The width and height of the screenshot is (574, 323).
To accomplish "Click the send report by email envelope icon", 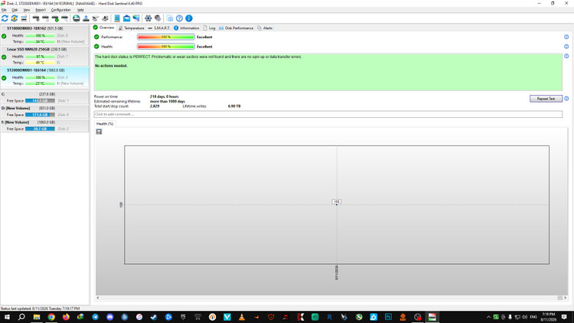I will click(126, 18).
